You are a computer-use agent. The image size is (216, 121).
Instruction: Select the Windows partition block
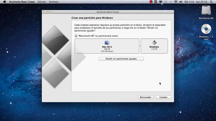click(154, 46)
